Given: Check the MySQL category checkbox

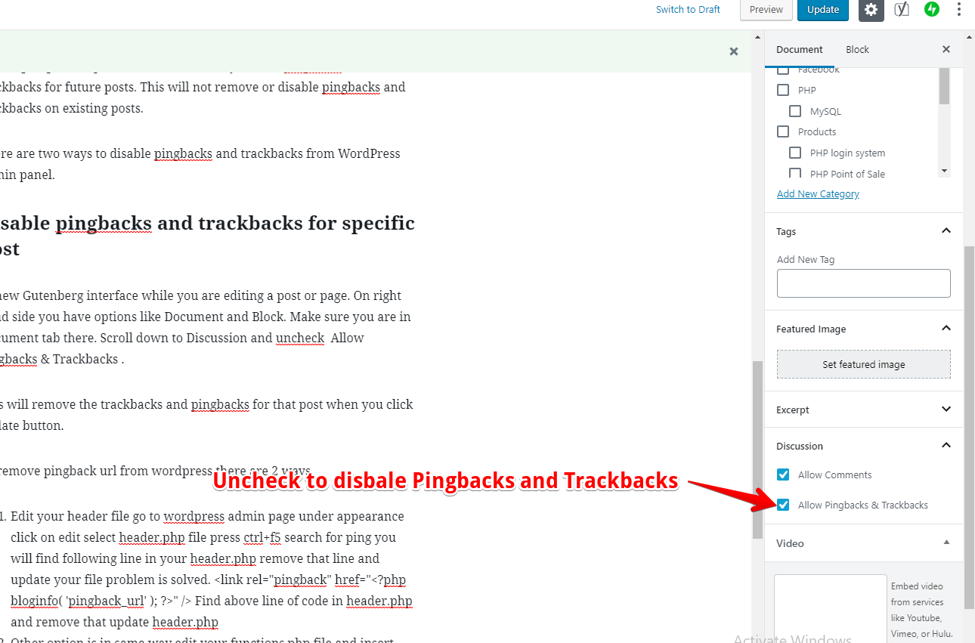Looking at the screenshot, I should pyautogui.click(x=794, y=110).
